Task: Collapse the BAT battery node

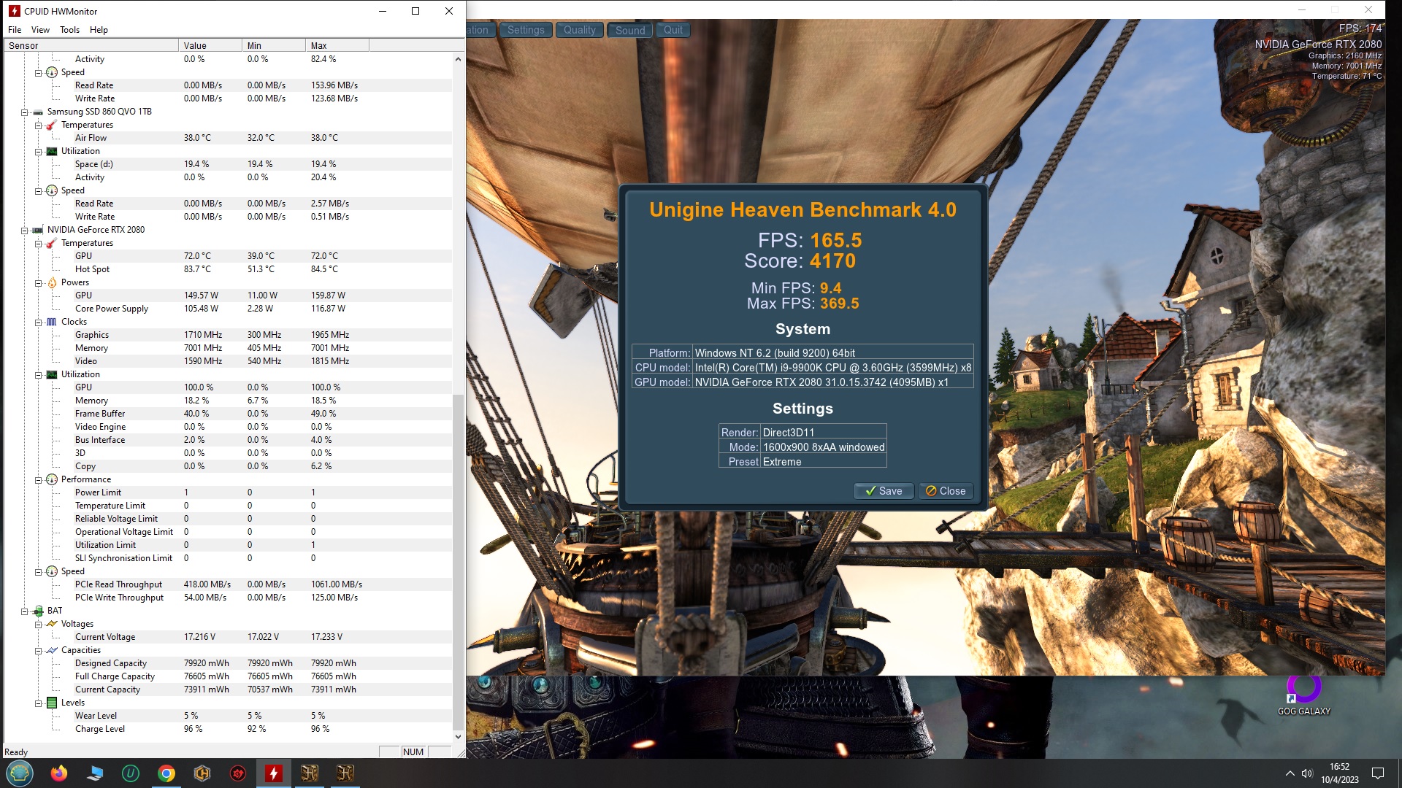Action: [x=24, y=611]
